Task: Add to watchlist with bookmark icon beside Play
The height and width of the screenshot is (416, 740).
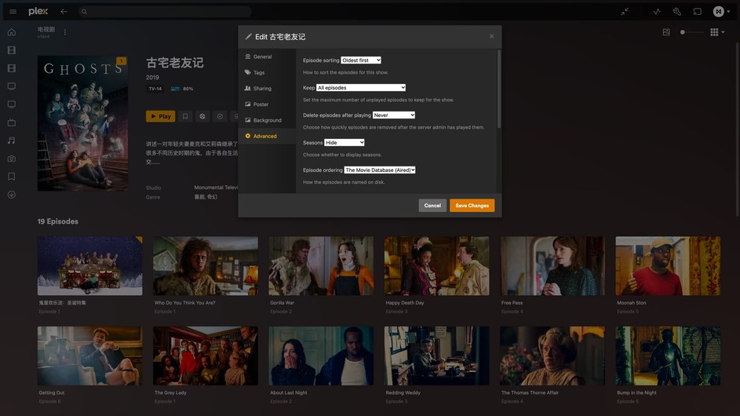Action: click(185, 116)
